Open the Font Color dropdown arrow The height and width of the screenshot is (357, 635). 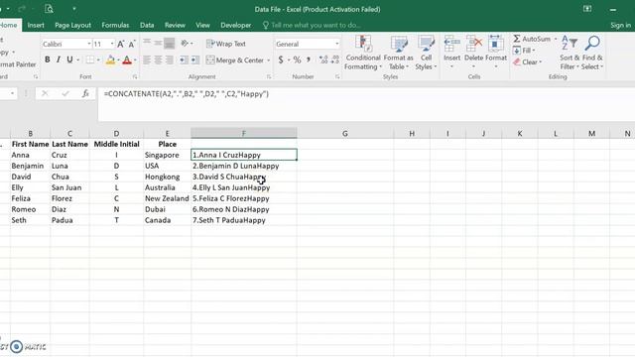tap(135, 60)
